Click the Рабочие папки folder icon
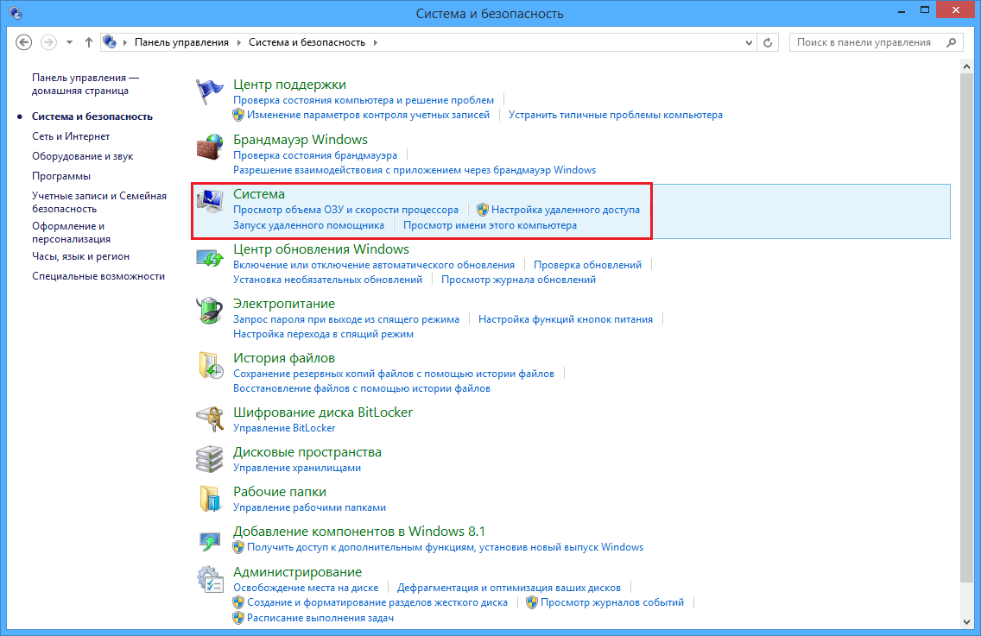The height and width of the screenshot is (636, 981). tap(210, 499)
